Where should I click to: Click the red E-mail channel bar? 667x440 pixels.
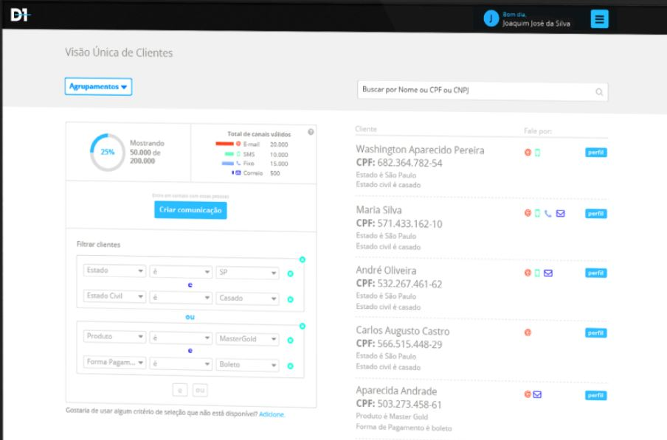click(224, 144)
